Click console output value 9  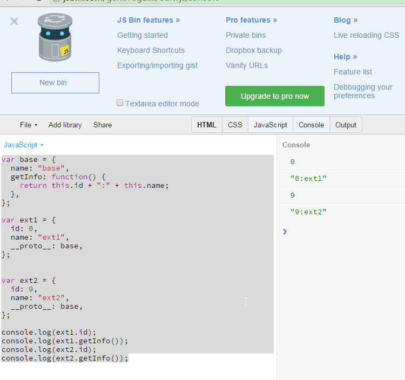[x=292, y=195]
